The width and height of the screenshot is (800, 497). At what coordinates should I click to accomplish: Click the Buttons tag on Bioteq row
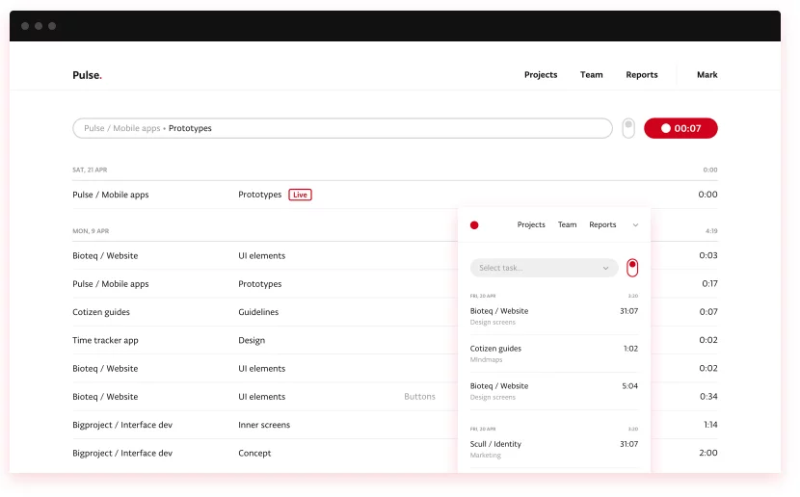pos(419,397)
